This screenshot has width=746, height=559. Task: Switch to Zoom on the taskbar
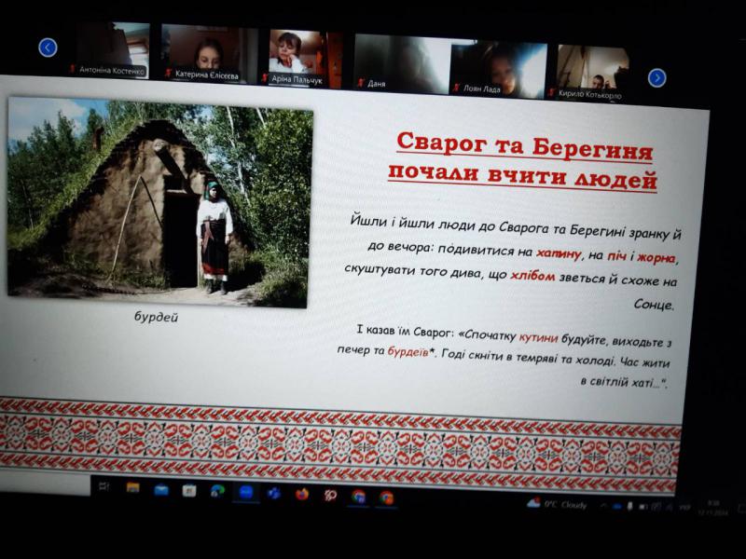246,493
